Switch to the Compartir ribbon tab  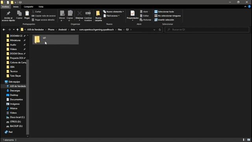coord(28,7)
